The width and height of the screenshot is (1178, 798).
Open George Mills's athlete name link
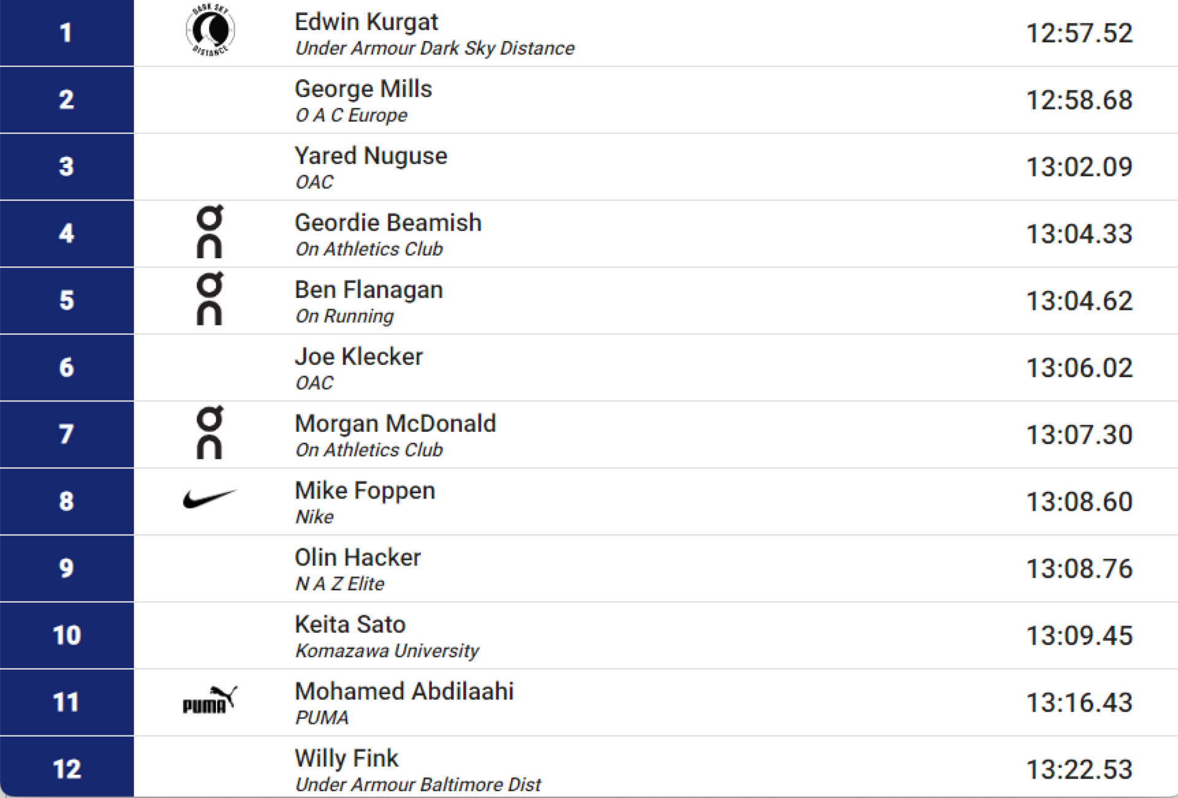(x=363, y=89)
